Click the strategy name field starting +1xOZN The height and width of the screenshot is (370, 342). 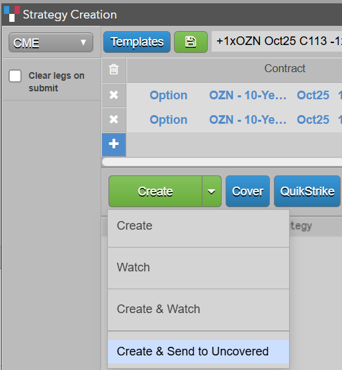[277, 41]
